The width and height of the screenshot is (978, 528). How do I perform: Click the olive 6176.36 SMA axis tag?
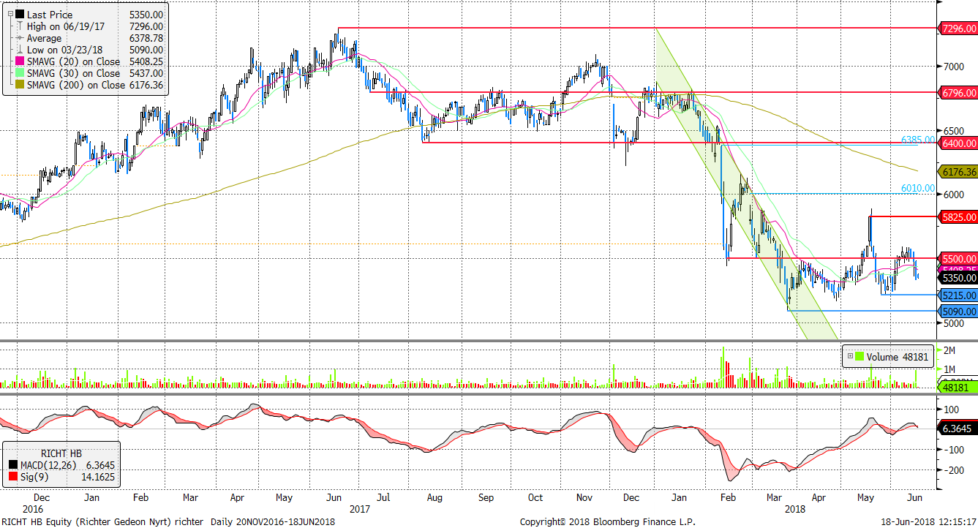pos(959,172)
